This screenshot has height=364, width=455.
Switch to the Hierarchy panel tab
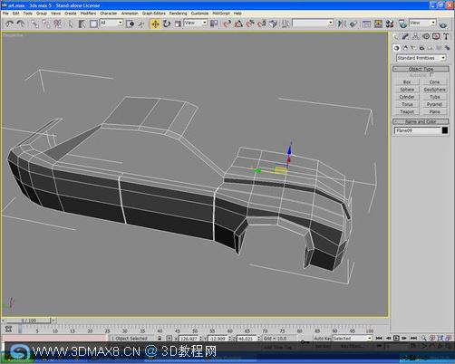coord(416,36)
